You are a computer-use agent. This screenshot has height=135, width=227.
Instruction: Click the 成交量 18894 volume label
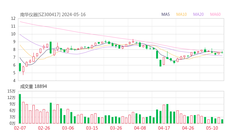coord(33,87)
